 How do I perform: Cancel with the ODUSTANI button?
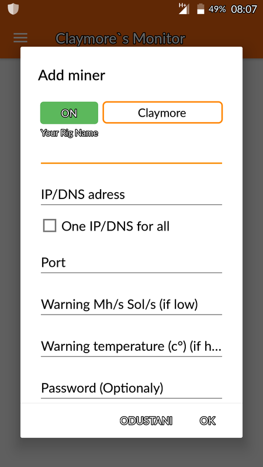(146, 421)
